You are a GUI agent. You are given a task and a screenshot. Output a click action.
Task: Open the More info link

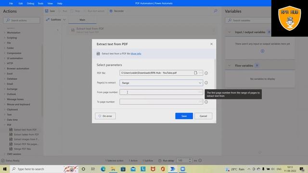(136, 53)
